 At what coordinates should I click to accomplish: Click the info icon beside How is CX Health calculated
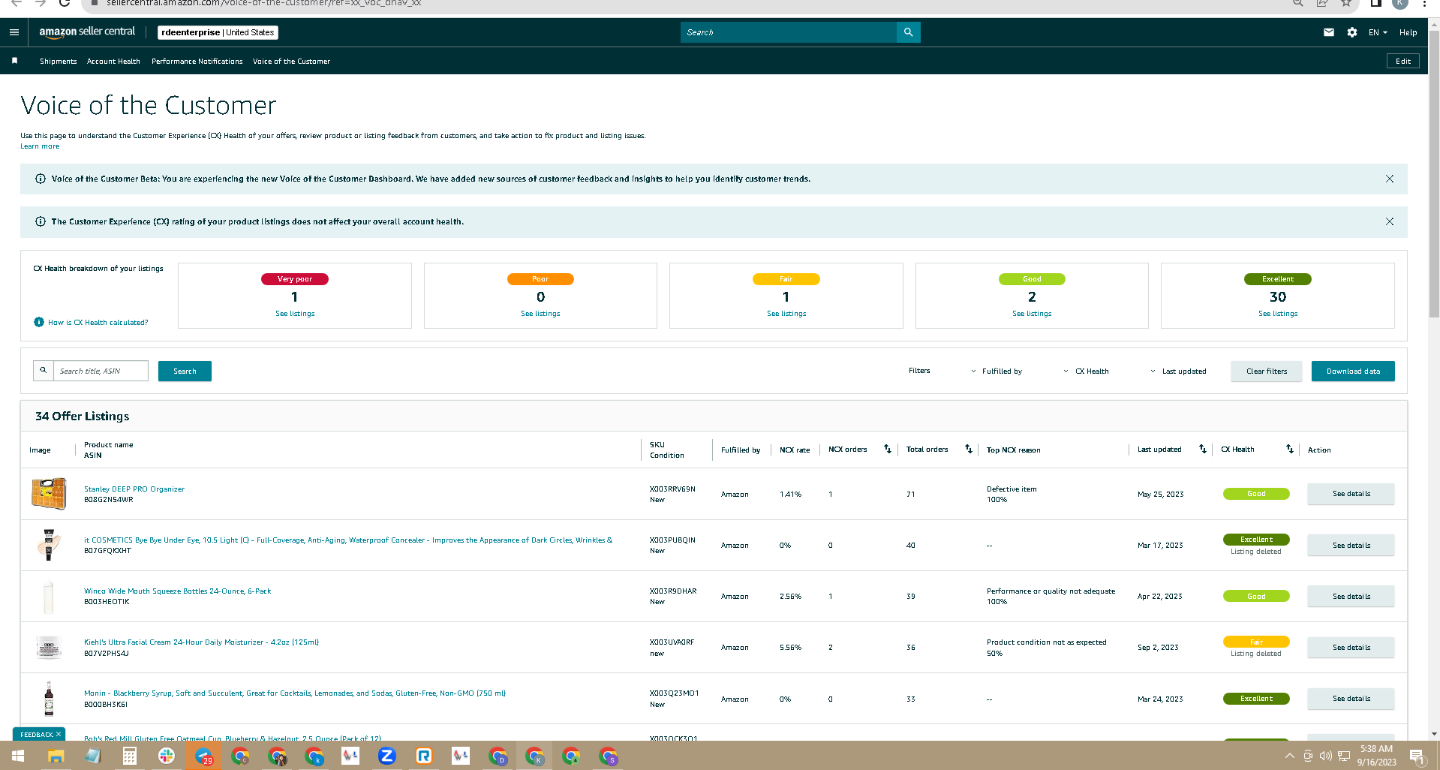click(x=39, y=322)
